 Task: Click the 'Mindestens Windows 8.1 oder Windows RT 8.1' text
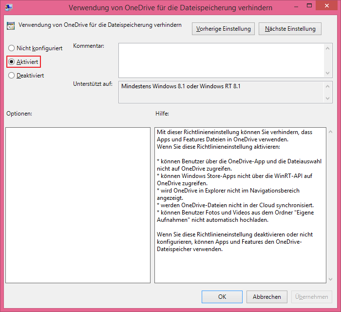pos(181,86)
